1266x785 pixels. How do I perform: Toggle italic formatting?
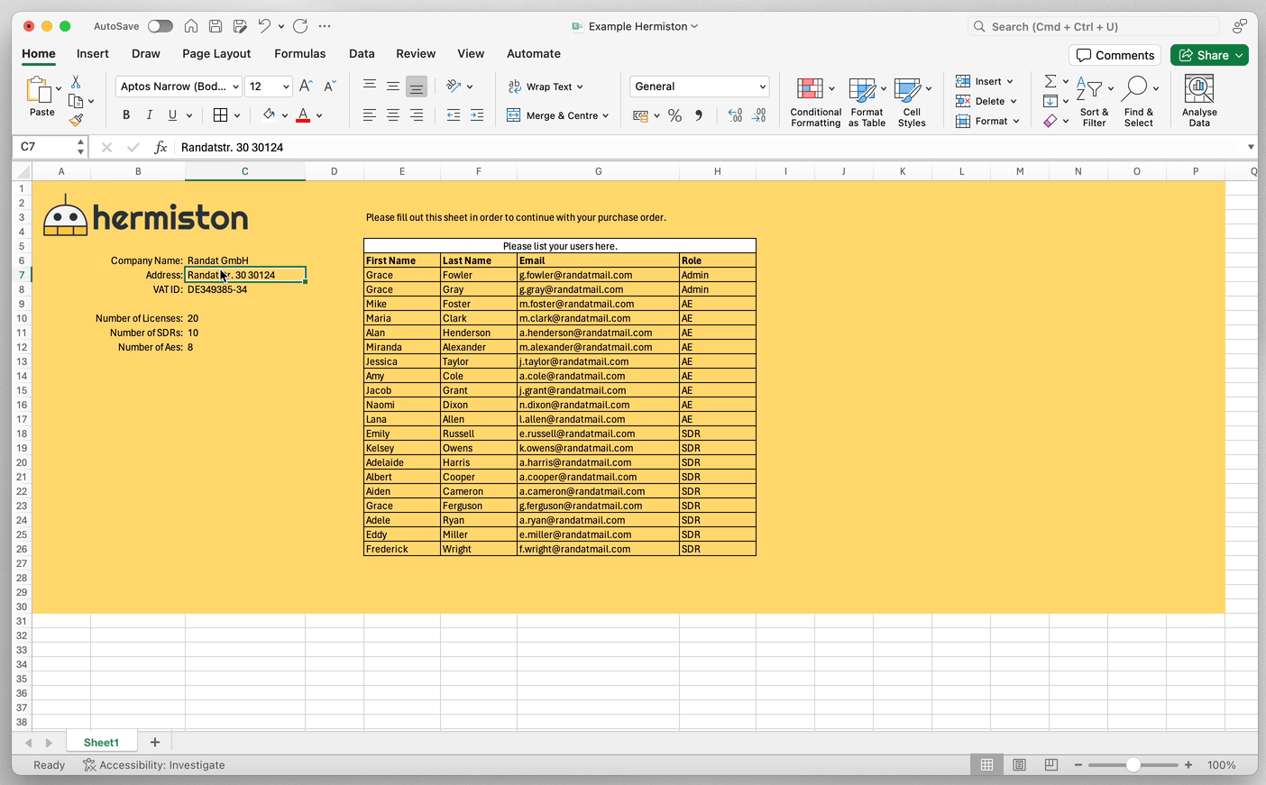click(149, 115)
